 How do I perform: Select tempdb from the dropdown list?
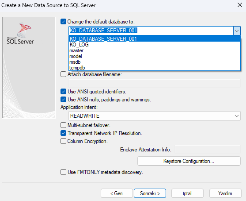[x=155, y=68]
